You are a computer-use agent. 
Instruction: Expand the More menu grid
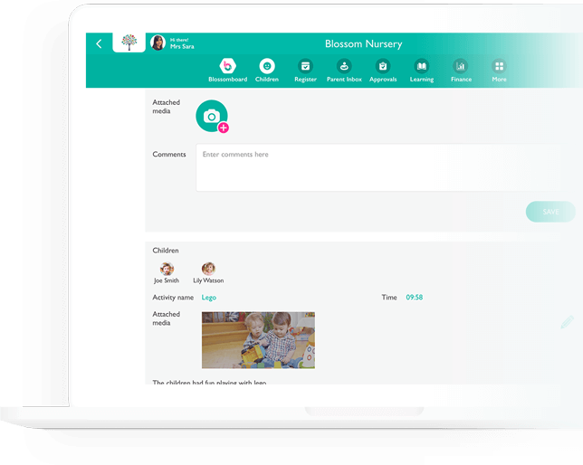coord(499,66)
